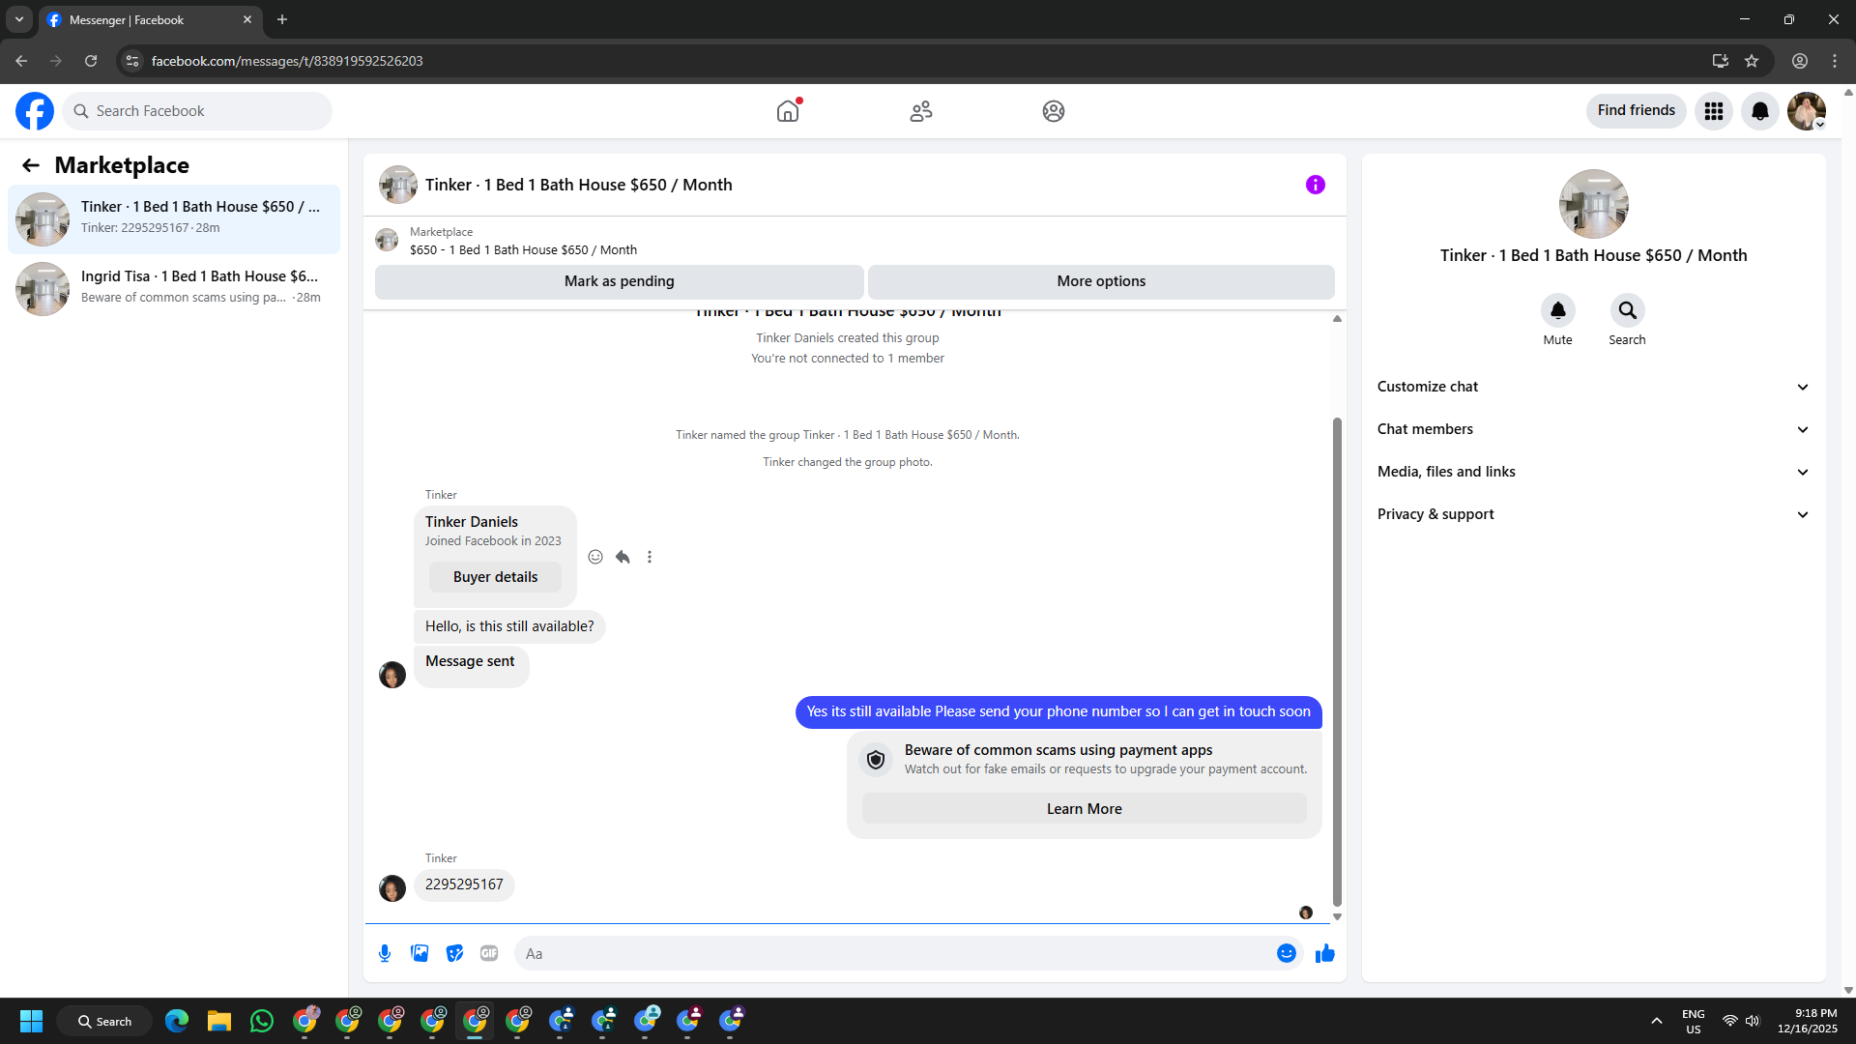The width and height of the screenshot is (1856, 1044).
Task: Open the Facebook menu grid icon
Action: (x=1714, y=111)
